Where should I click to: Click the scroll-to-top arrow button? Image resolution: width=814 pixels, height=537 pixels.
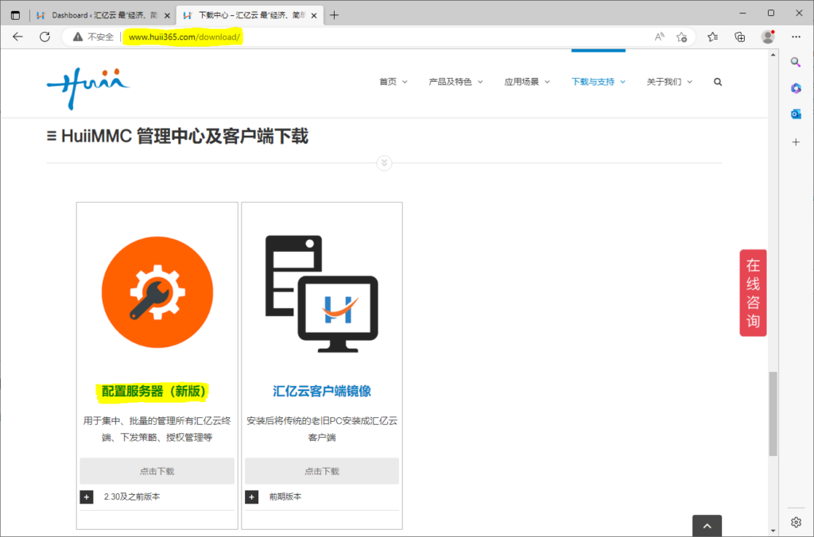707,525
